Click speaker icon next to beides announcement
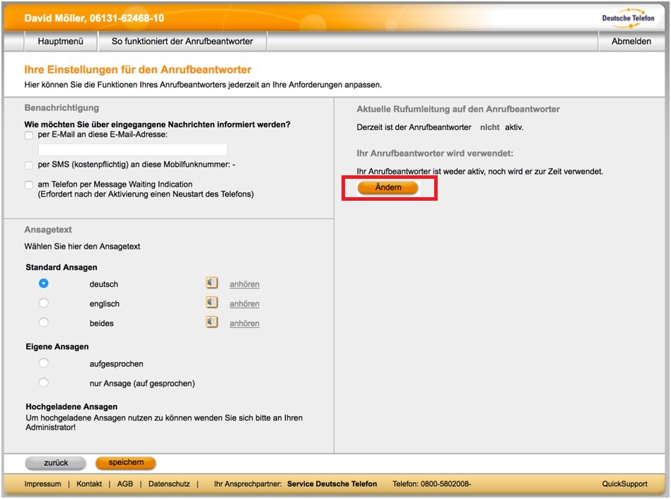Screen dimensions: 671x499 (x=211, y=322)
